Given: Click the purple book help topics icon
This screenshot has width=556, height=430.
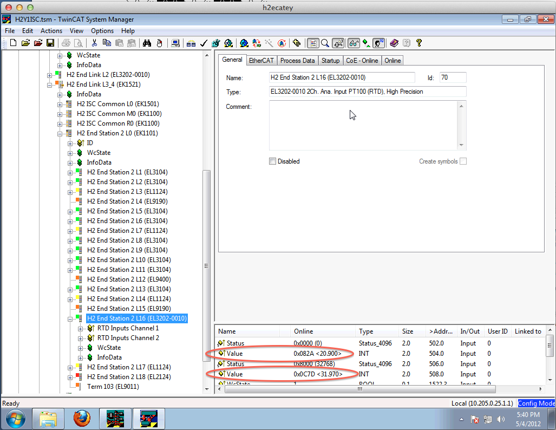Looking at the screenshot, I should click(x=394, y=43).
